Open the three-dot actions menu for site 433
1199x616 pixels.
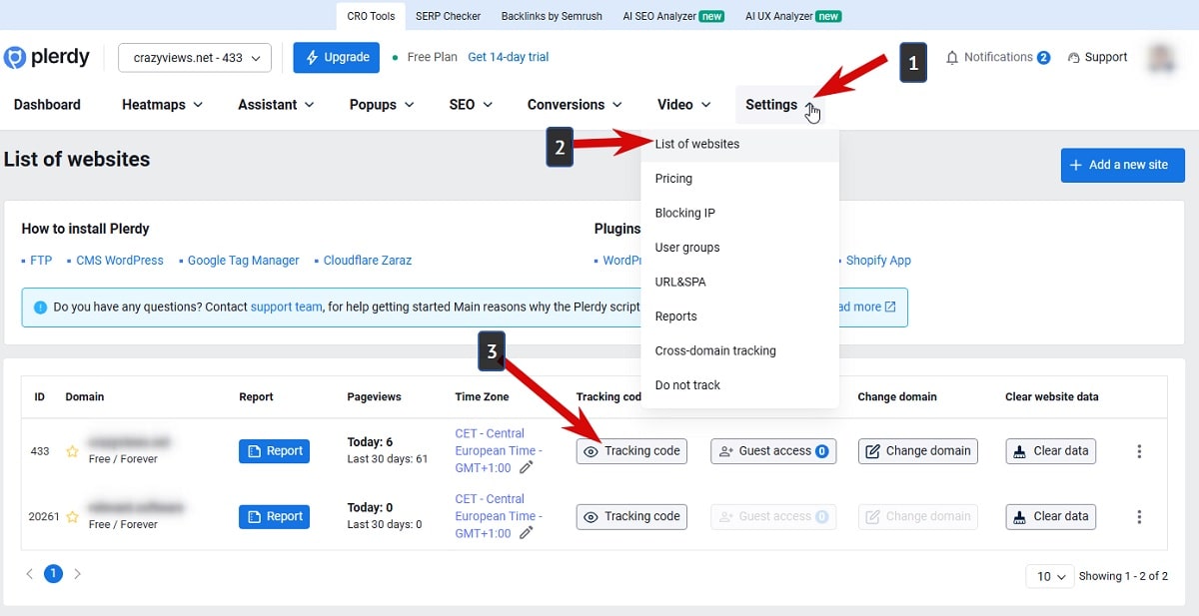[x=1139, y=450]
